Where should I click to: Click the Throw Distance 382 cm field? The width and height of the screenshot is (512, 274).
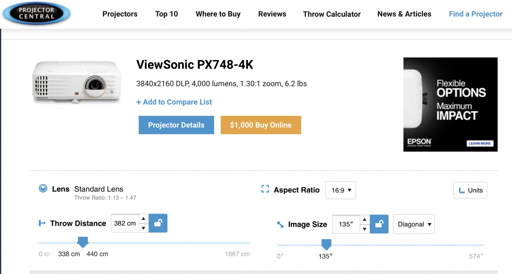pyautogui.click(x=125, y=223)
